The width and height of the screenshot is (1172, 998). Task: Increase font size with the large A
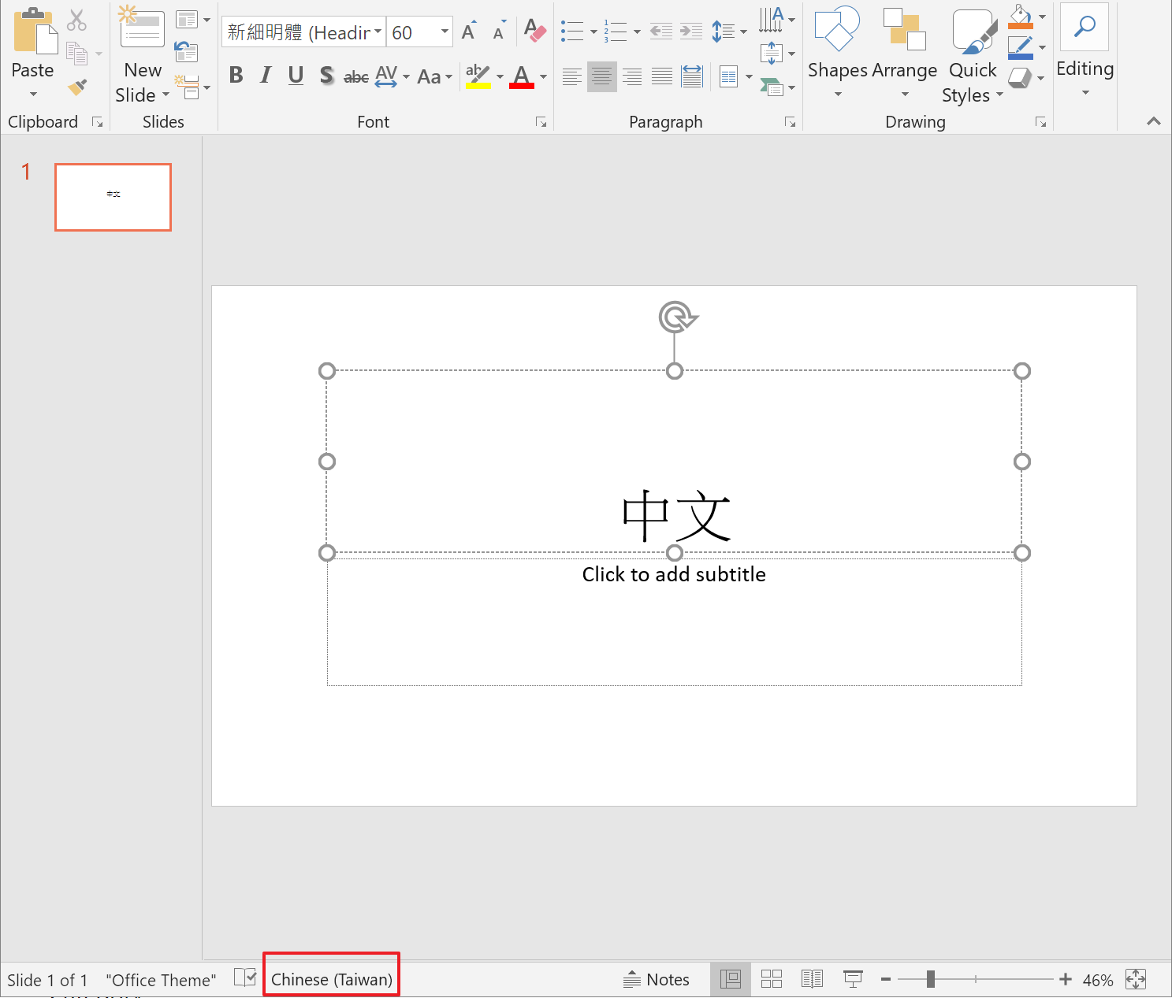tap(469, 32)
